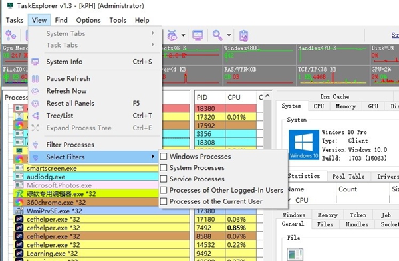The height and width of the screenshot is (261, 399).
Task: Open the Token tab
Action: click(x=358, y=215)
